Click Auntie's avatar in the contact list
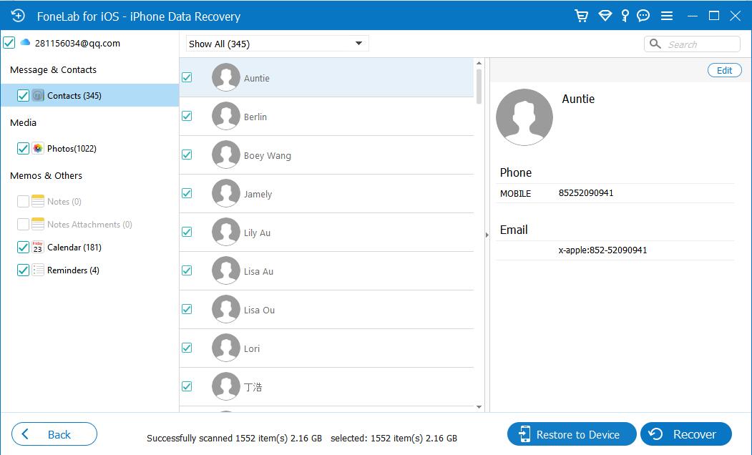The width and height of the screenshot is (752, 455). 226,77
